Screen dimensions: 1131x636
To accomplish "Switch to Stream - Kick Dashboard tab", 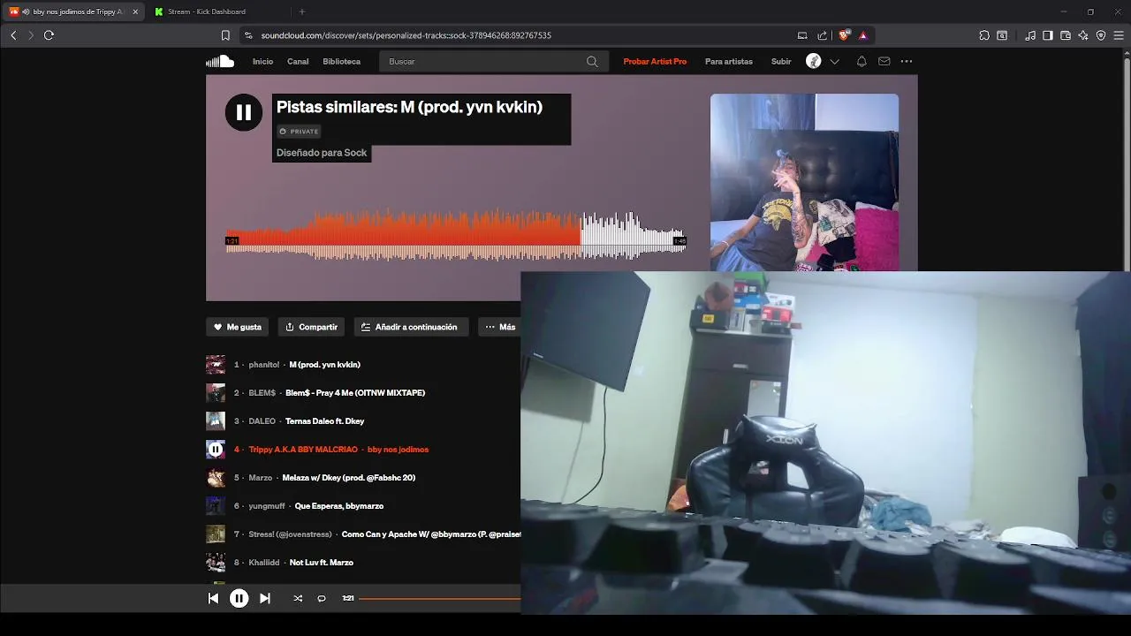I will click(x=216, y=11).
